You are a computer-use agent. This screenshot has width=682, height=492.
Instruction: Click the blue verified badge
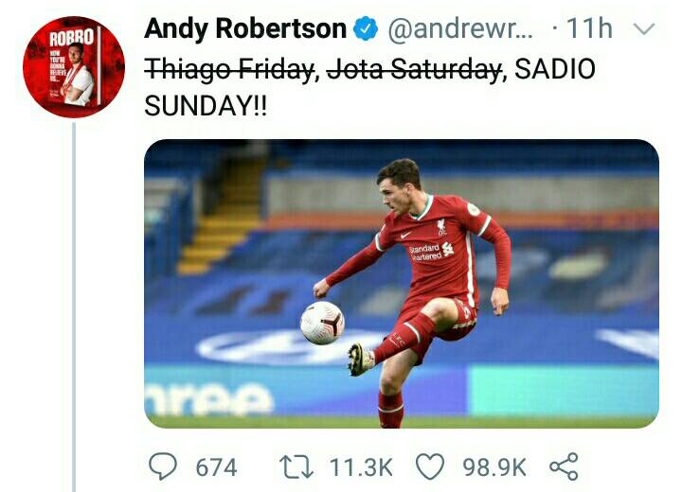click(x=365, y=28)
